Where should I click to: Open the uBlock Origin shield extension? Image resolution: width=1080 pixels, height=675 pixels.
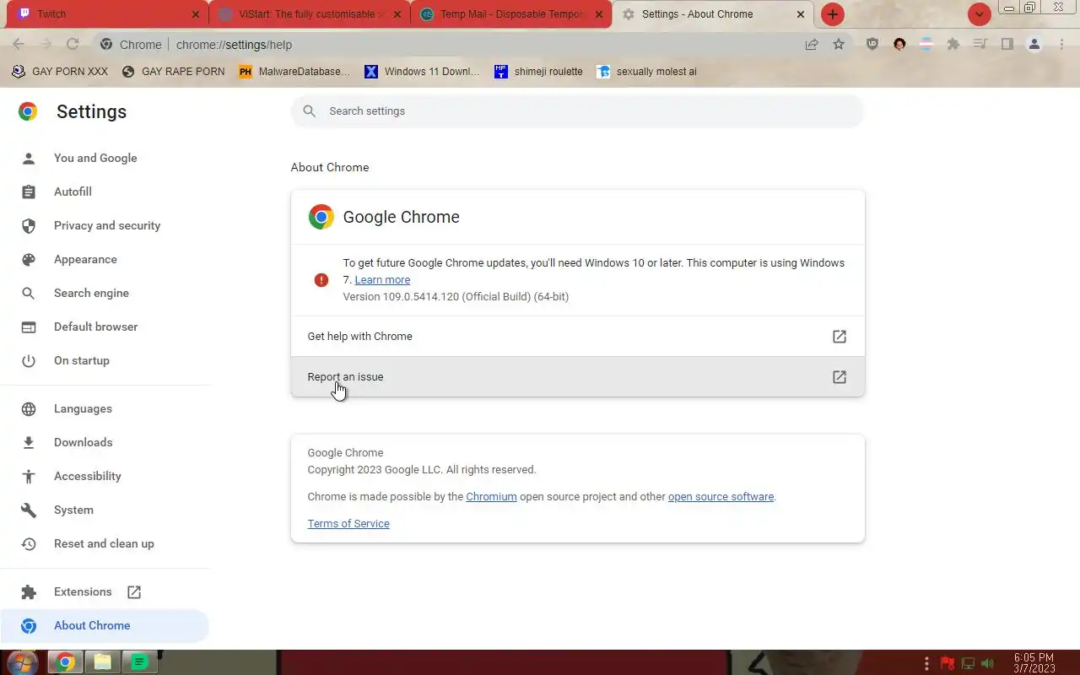click(x=872, y=45)
